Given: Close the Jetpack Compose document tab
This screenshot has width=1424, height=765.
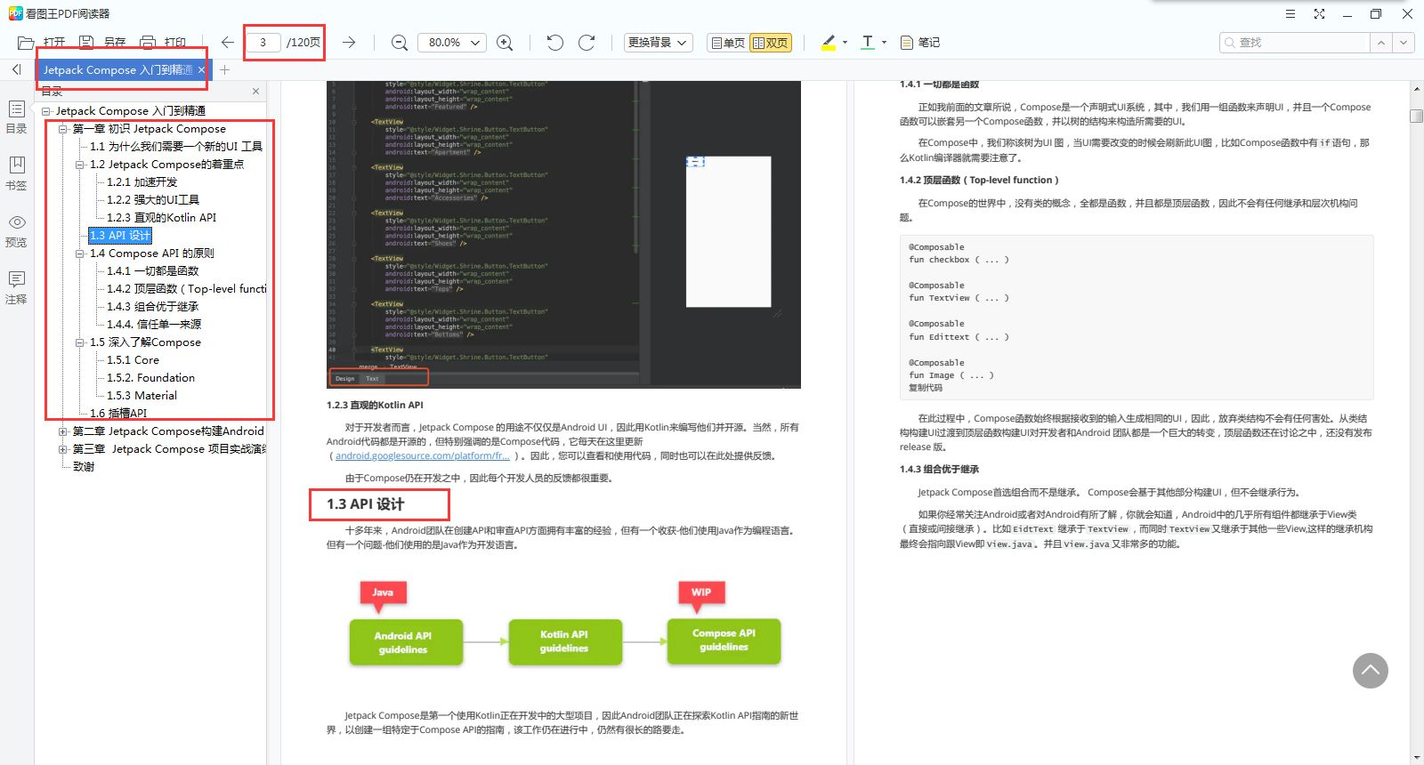Looking at the screenshot, I should click(201, 69).
